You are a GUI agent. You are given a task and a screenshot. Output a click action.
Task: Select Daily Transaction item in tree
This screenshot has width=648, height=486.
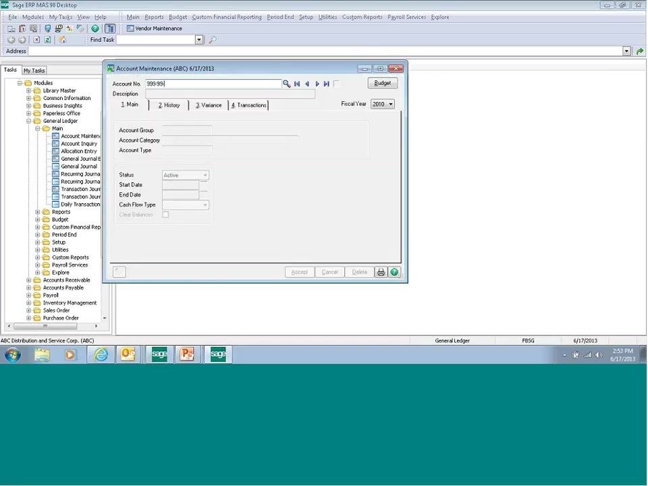[80, 205]
